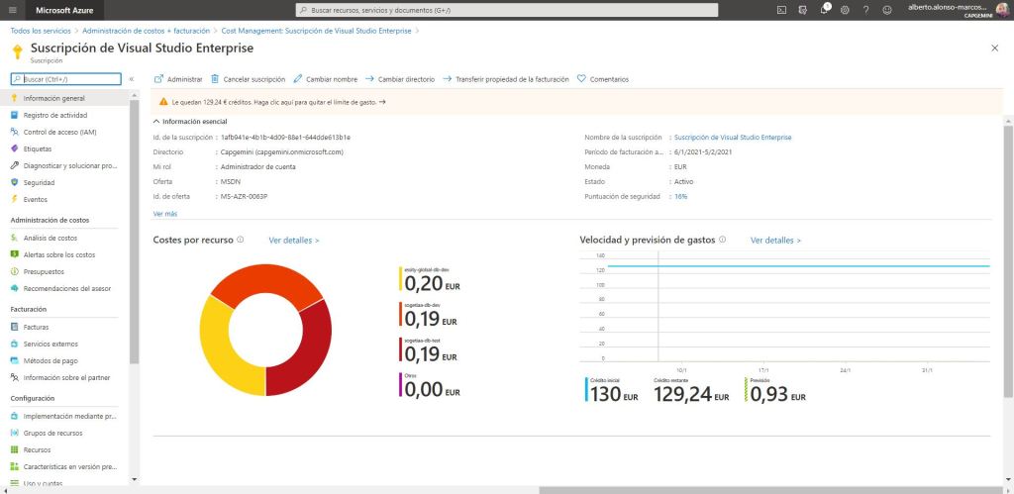
Task: Open the directory and subscription filter icon
Action: click(802, 9)
